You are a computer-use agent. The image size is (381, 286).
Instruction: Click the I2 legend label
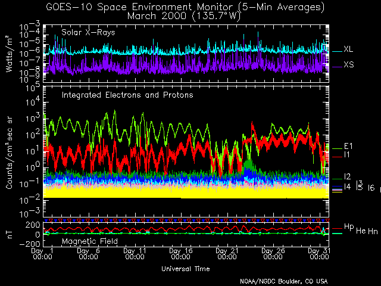(x=348, y=177)
